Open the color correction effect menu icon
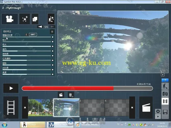 click(x=52, y=32)
